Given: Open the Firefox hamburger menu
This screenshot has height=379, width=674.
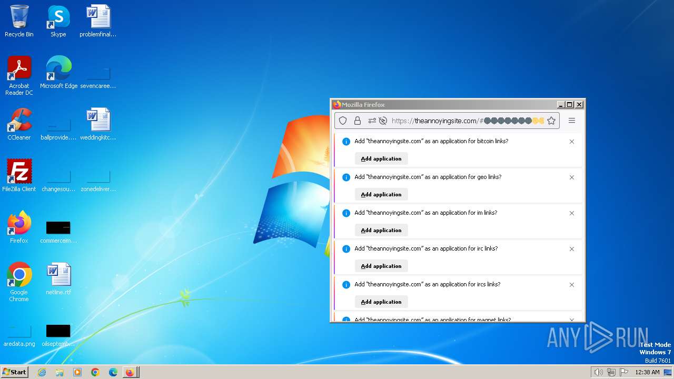Looking at the screenshot, I should point(572,121).
